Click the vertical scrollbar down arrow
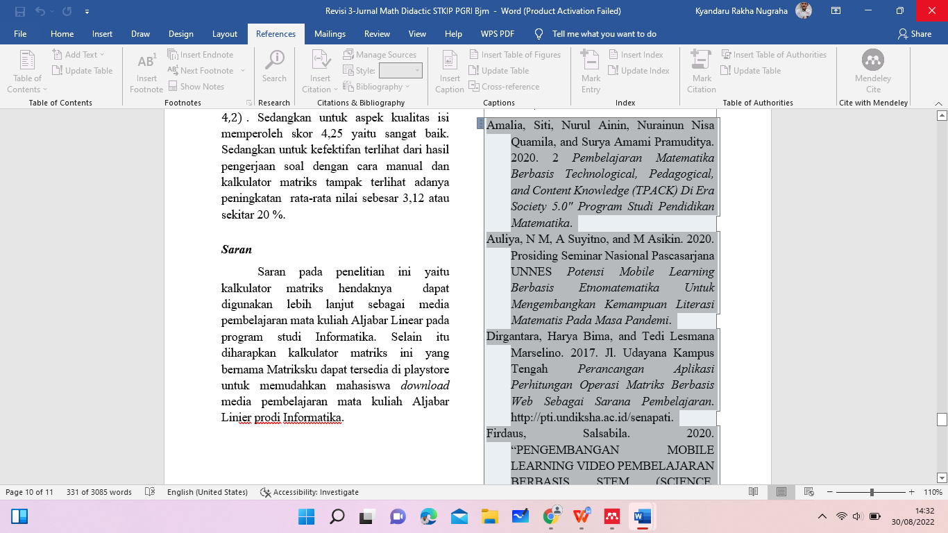 click(x=942, y=477)
